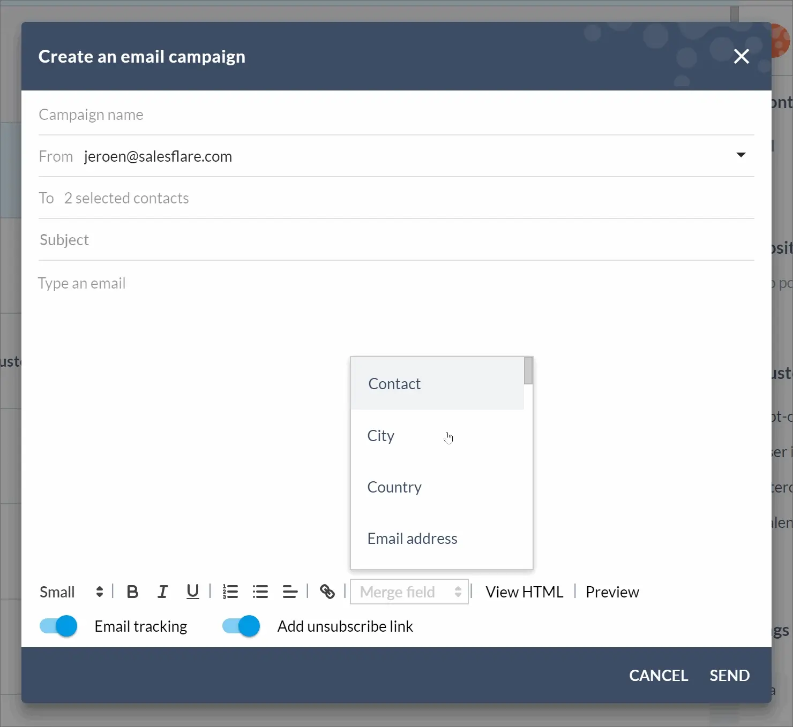
Task: Focus the Campaign name field
Action: [x=396, y=115]
